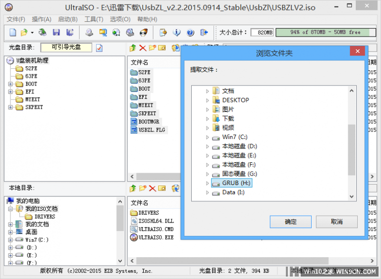
Task: Select 桌面 in local directory tree
Action: click(31, 232)
